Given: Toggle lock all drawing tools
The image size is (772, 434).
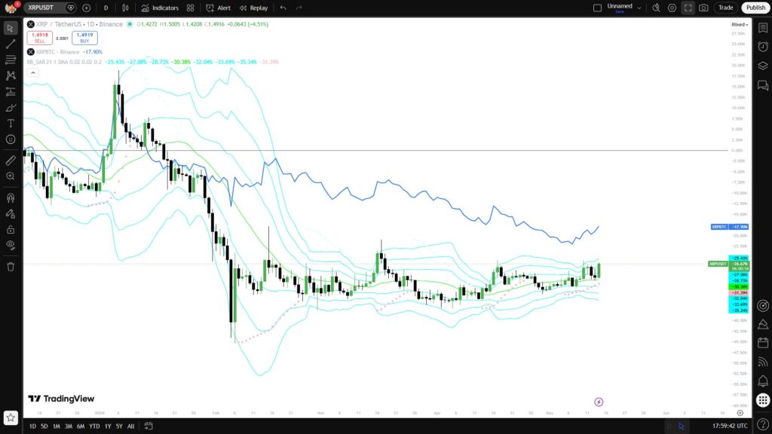Looking at the screenshot, I should 11,229.
